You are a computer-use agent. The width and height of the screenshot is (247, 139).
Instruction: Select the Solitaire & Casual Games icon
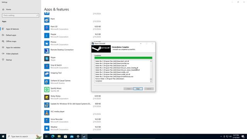pyautogui.click(x=47, y=82)
